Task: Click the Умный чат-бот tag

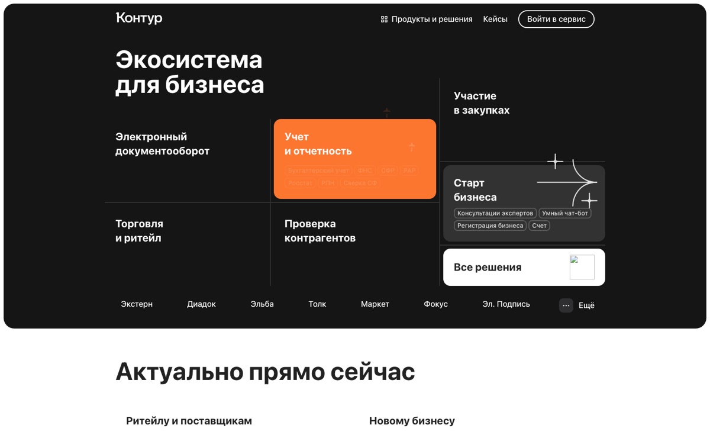Action: (x=565, y=213)
